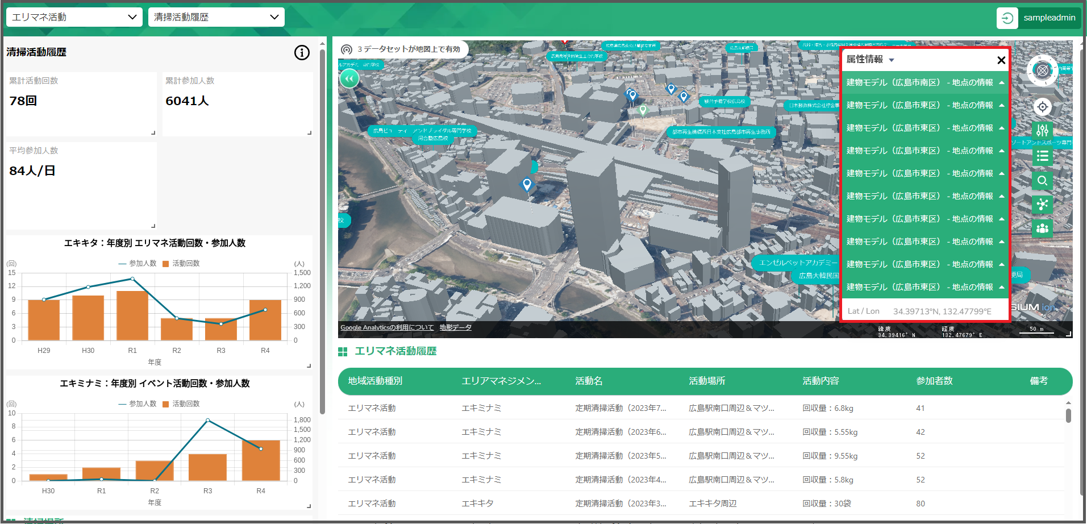Click the 河合塾広島校 map label
The height and width of the screenshot is (524, 1087).
(x=433, y=138)
